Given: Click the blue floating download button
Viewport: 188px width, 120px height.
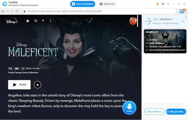Looking at the screenshot, I should tap(129, 108).
